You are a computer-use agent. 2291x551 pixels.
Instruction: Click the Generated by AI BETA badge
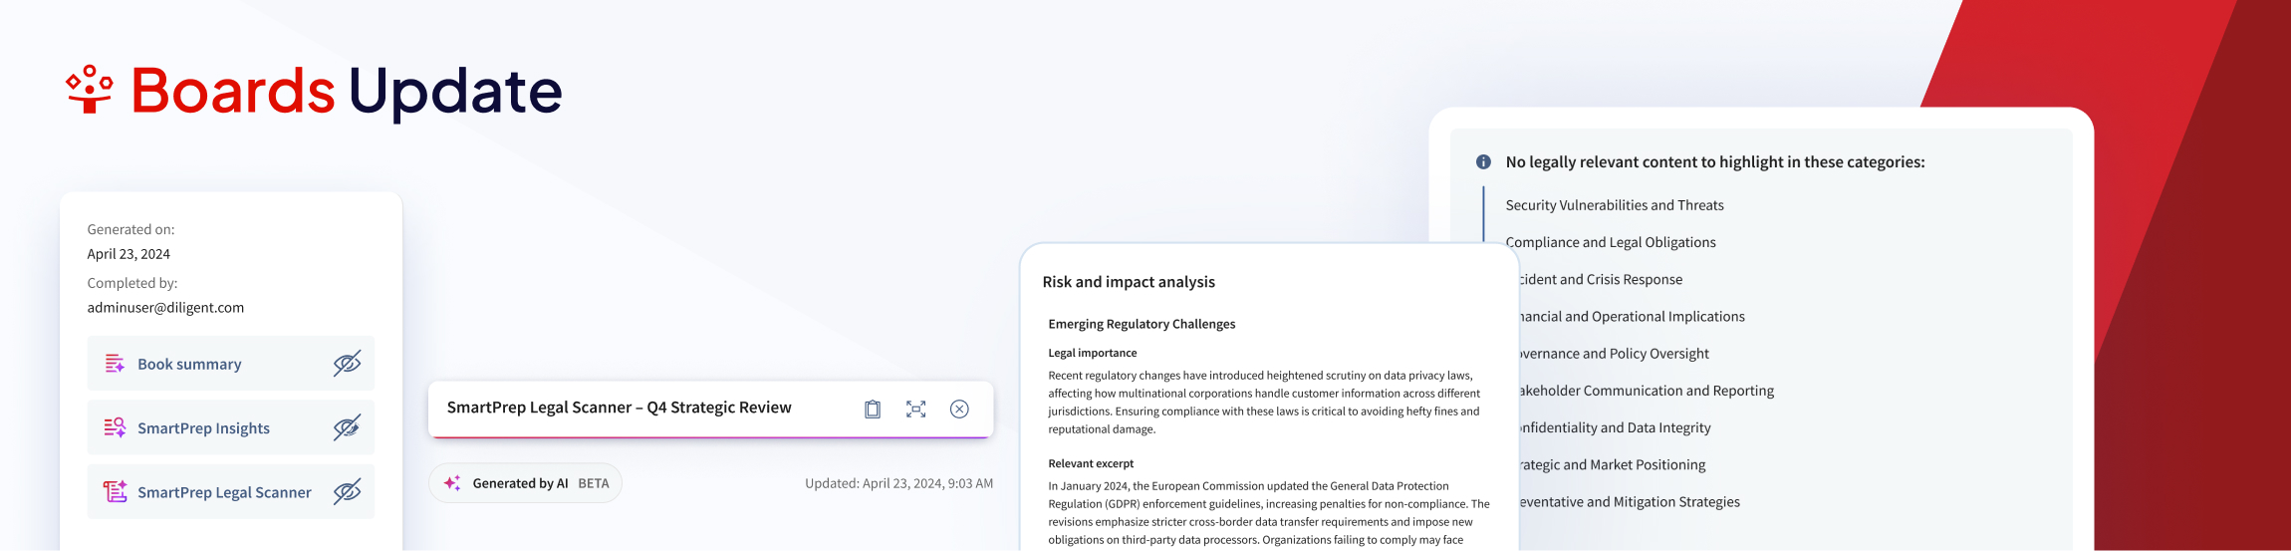click(x=525, y=483)
